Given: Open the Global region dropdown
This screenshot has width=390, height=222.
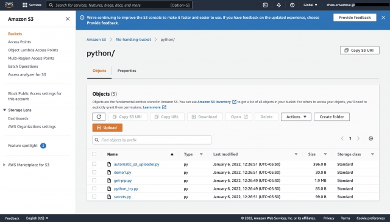Looking at the screenshot, I should 310,5.
